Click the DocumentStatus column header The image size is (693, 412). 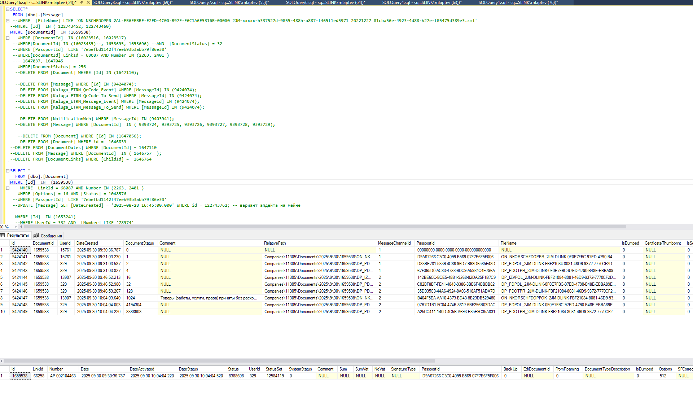tap(140, 243)
